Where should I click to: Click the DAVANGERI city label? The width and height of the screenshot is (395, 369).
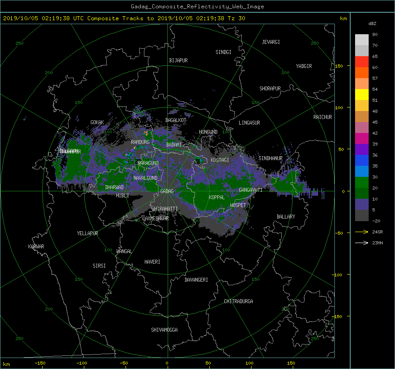pyautogui.click(x=196, y=280)
